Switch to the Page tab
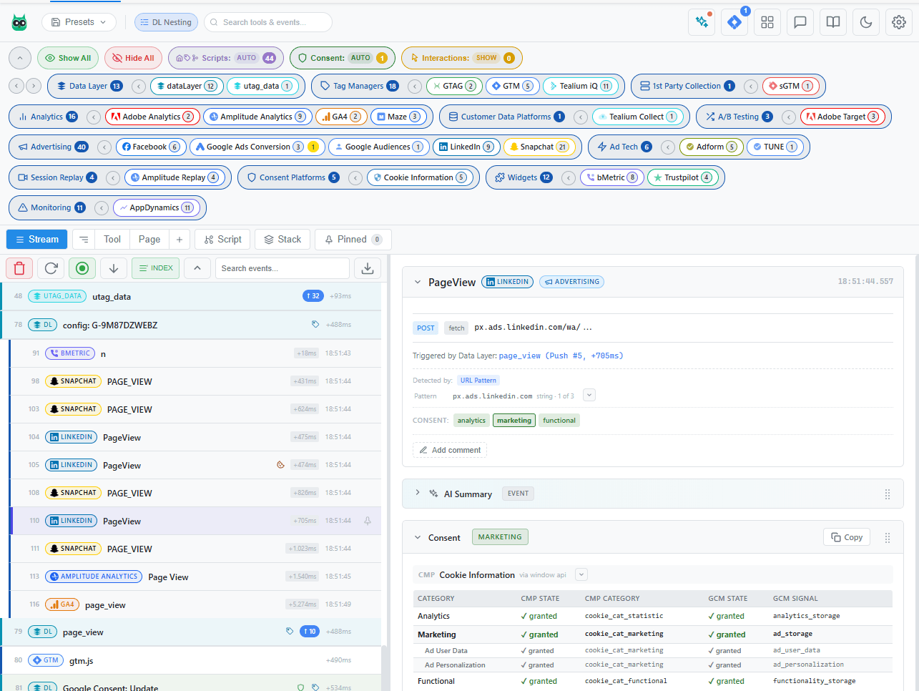 [149, 240]
